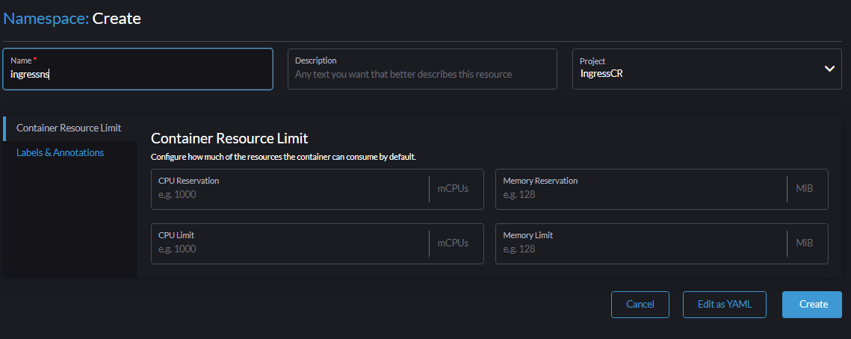851x339 pixels.
Task: Click the Memory Reservation input field
Action: [641, 189]
